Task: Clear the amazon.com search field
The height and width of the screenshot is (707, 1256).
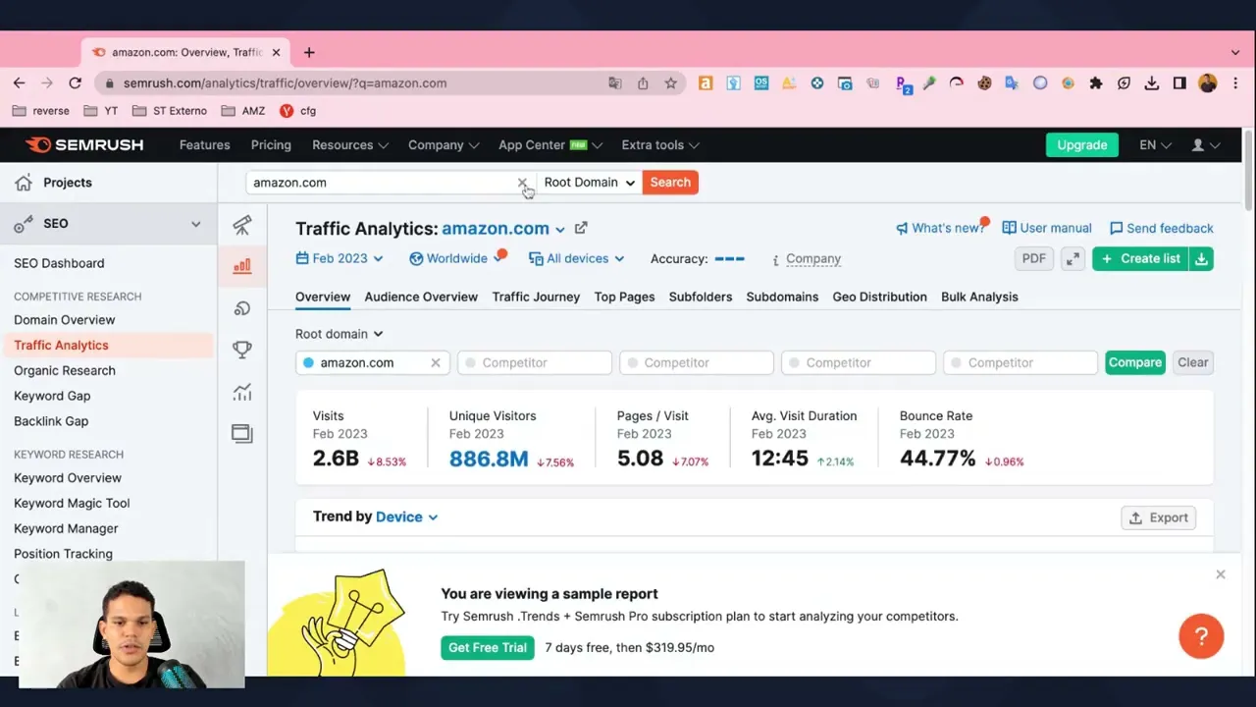Action: click(522, 183)
